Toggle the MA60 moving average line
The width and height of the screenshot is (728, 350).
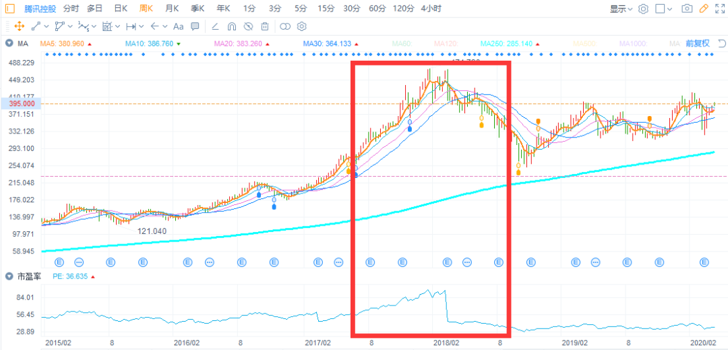click(x=401, y=44)
